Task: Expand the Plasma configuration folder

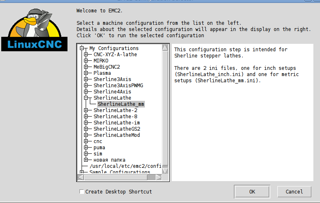Action: 86,73
